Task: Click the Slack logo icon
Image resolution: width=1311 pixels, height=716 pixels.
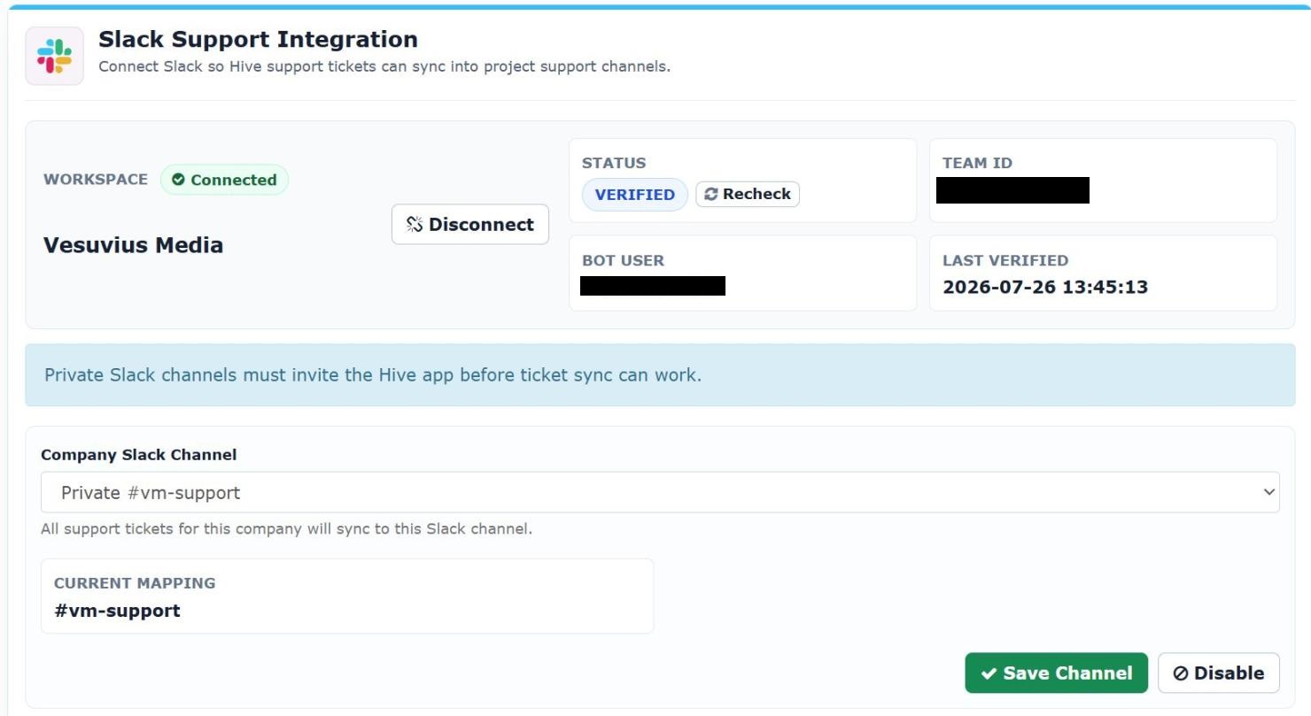Action: (54, 56)
